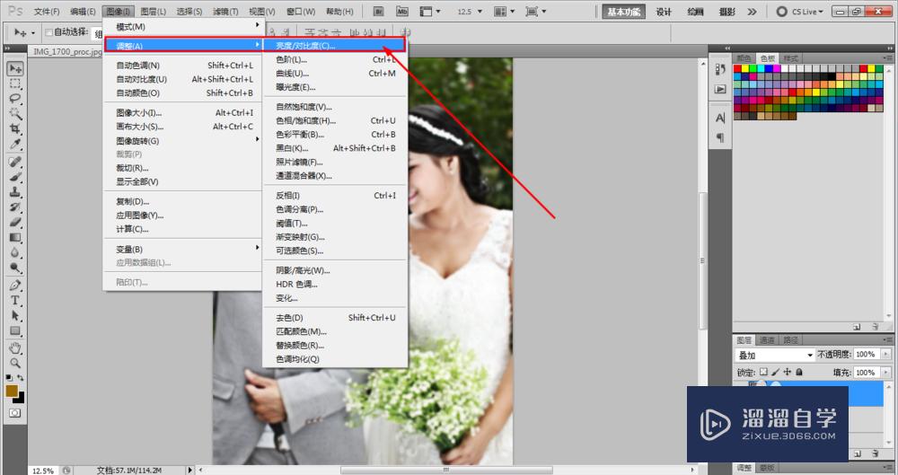Open the Edit (编辑) menu
Screen dimensions: 898x475
point(83,12)
